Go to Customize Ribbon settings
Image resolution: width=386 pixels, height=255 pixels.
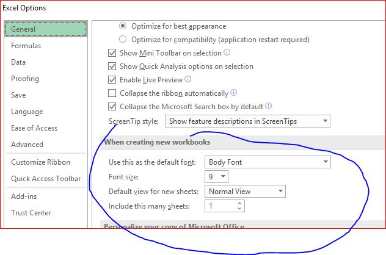40,162
